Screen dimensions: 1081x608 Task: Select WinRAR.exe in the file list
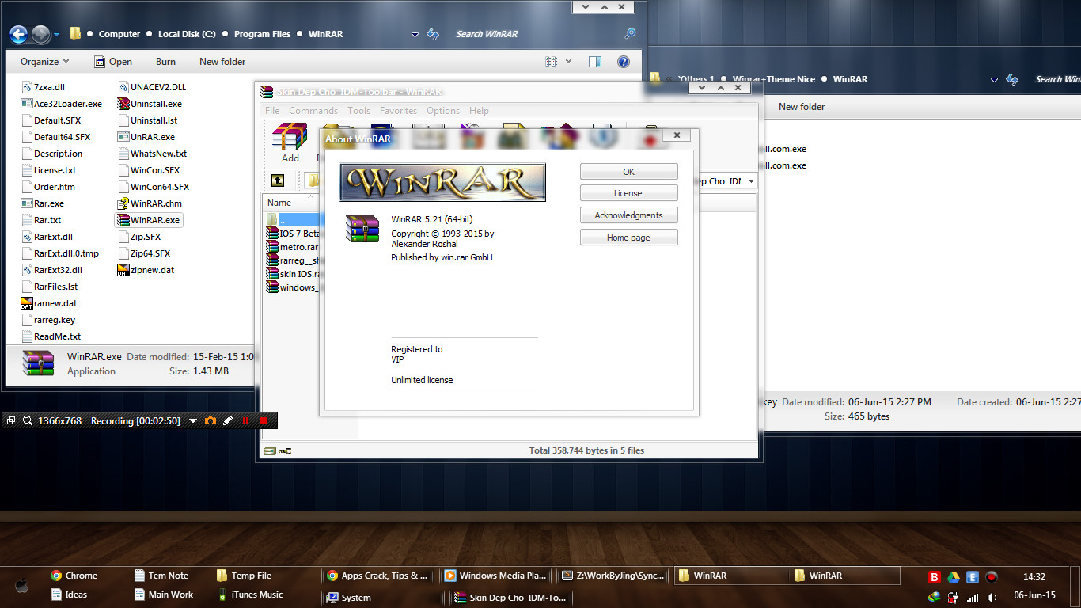point(149,220)
